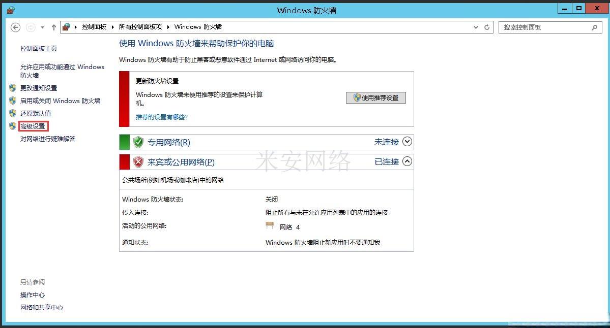Open address bar history dropdown
This screenshot has width=610, height=328.
tap(476, 27)
